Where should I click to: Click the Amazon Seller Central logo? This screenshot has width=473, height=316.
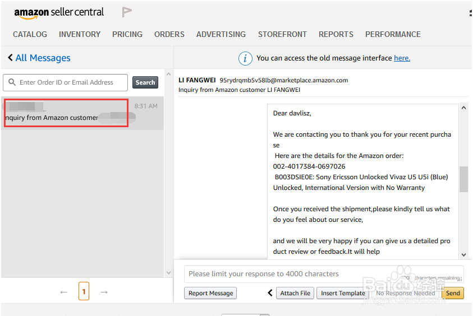tap(59, 13)
